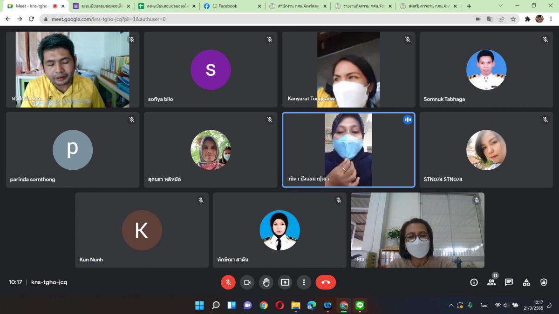Open the chat with everyone panel
Screen dimensions: 559x314
(509, 282)
